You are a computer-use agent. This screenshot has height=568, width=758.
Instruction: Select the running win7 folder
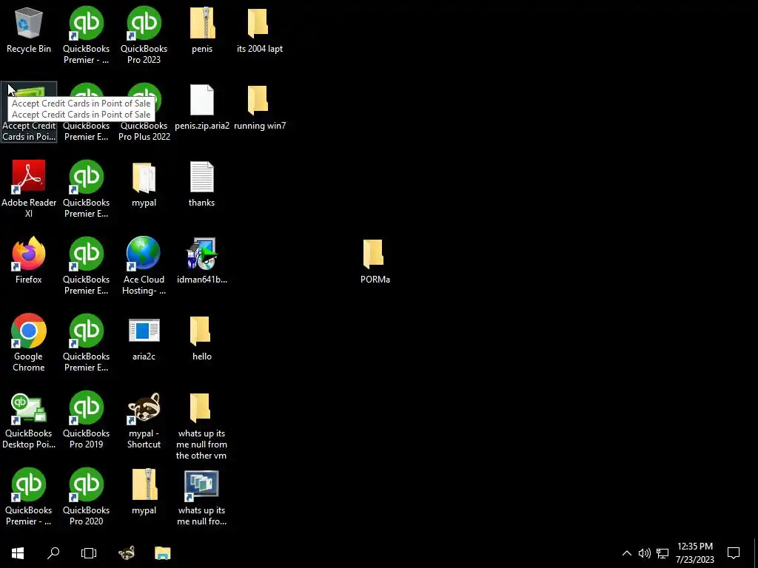[260, 107]
